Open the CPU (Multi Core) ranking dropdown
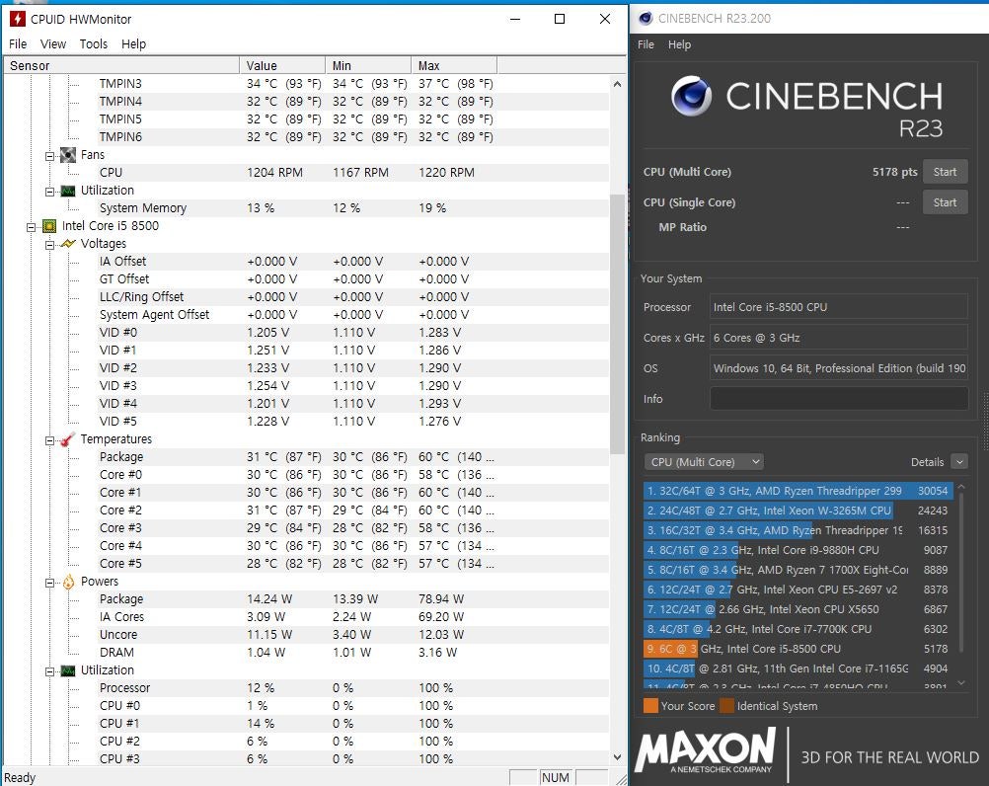The image size is (989, 786). pos(704,462)
